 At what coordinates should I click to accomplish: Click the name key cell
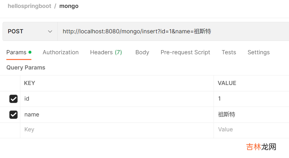click(117, 115)
